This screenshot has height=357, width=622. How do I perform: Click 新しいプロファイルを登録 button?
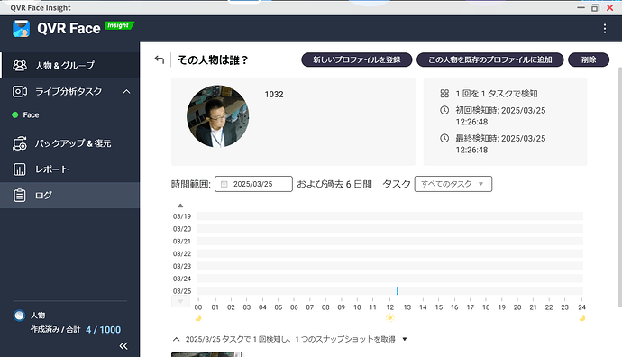[x=357, y=59]
